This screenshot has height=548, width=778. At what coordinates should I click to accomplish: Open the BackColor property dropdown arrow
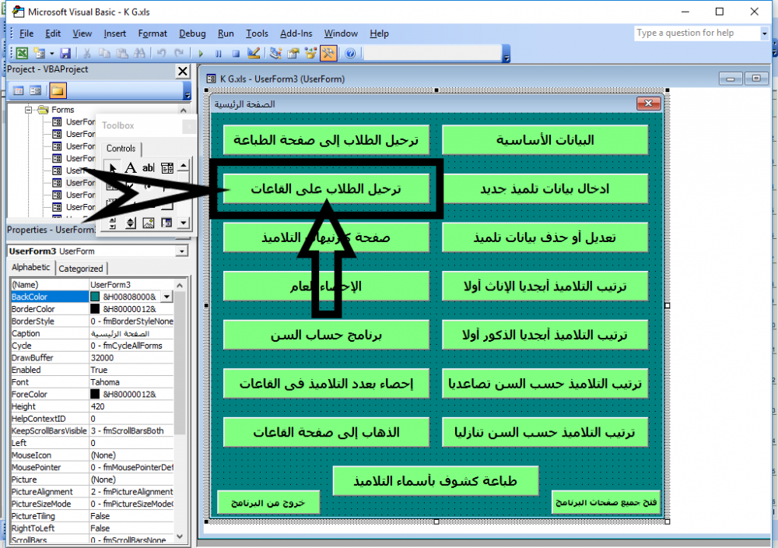coord(166,297)
